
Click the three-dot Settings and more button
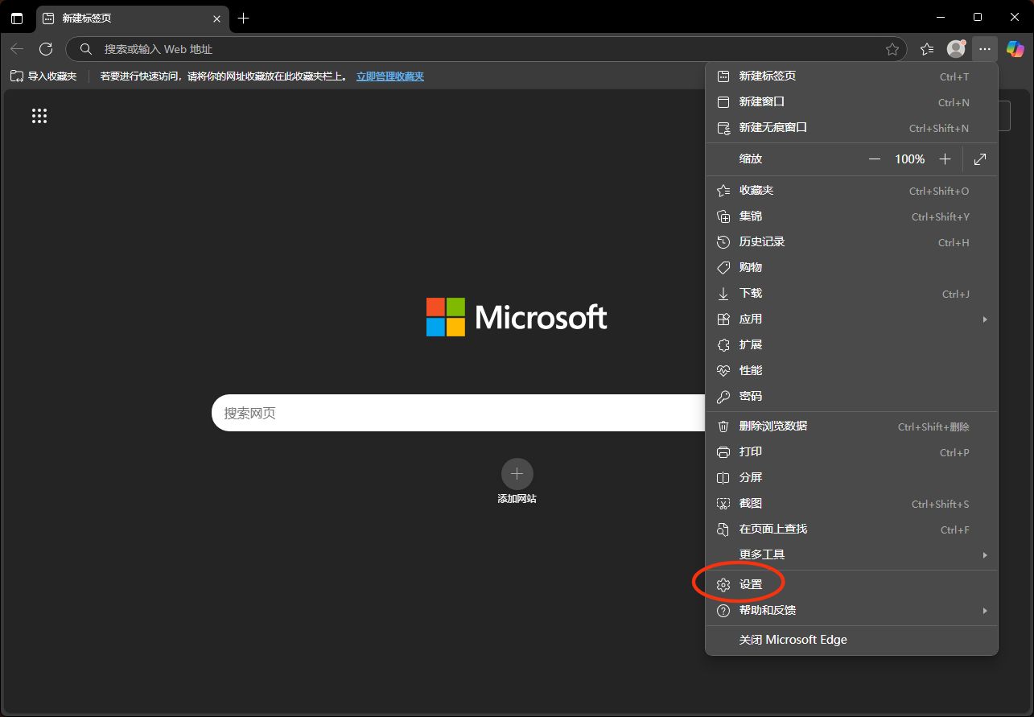pos(985,49)
